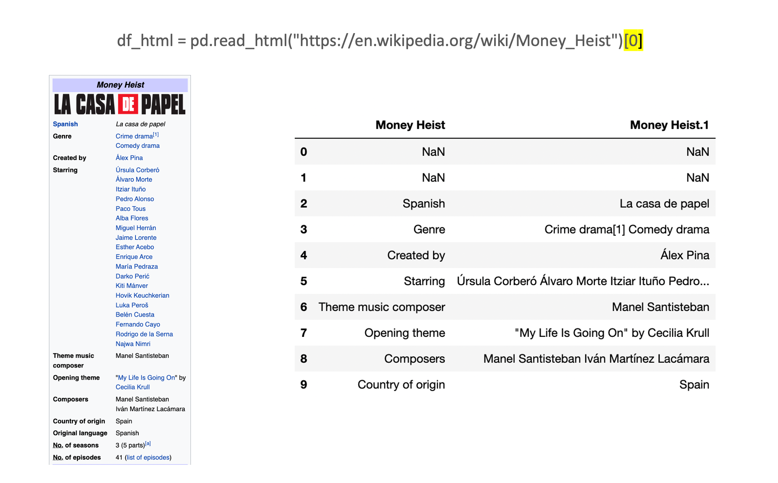Follow the Álex Pina creator link
Screen dimensions: 778x483
[129, 158]
